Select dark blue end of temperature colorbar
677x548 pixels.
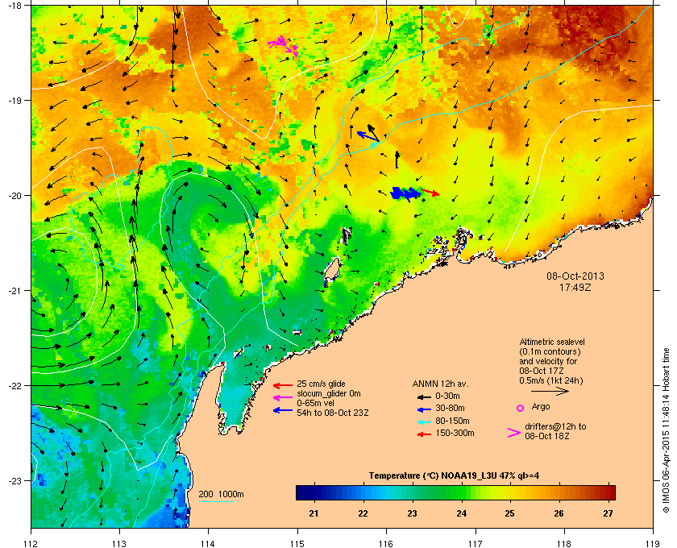tap(302, 492)
